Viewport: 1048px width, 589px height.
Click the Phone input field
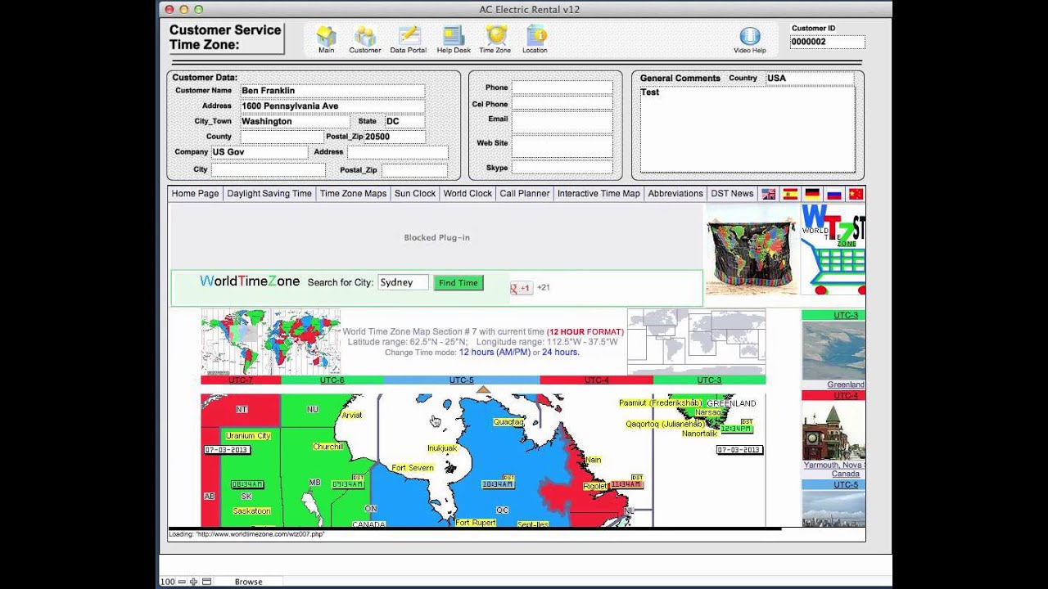point(562,88)
